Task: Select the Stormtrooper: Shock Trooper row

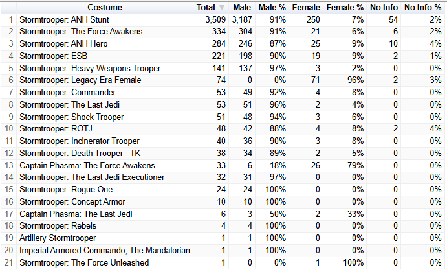Action: click(224, 117)
